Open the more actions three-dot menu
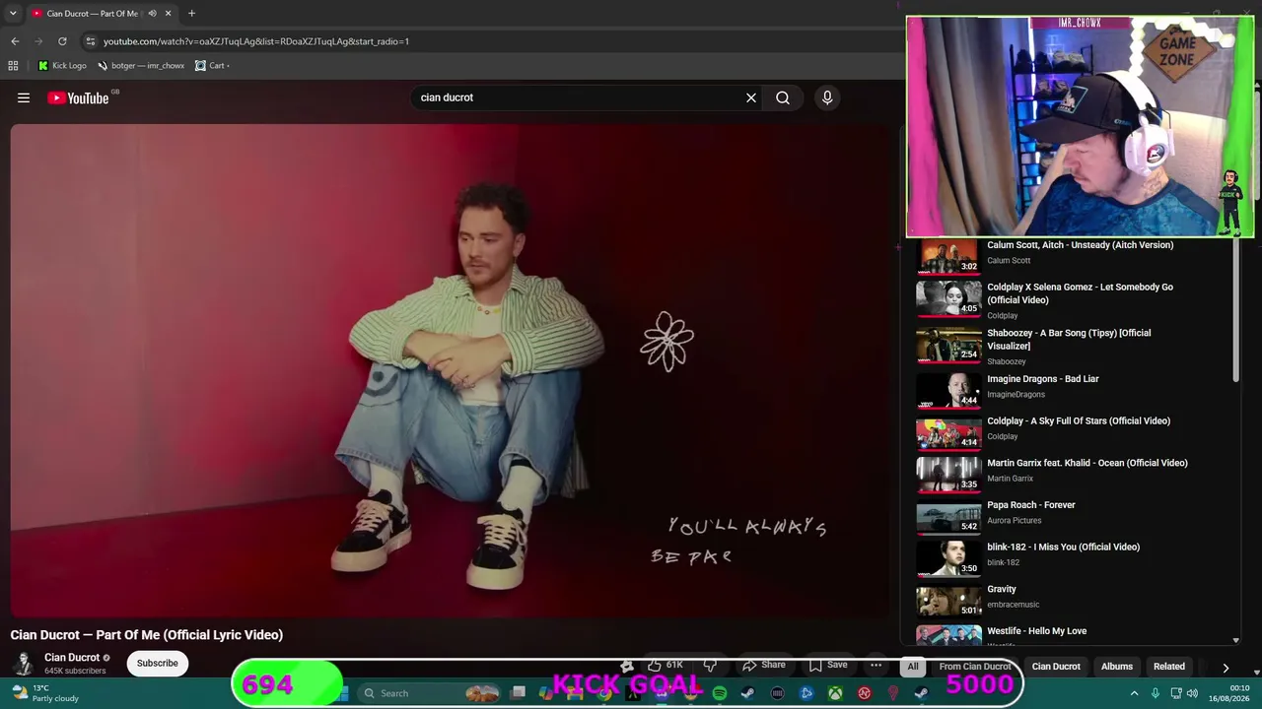Viewport: 1262px width, 709px height. point(876,665)
